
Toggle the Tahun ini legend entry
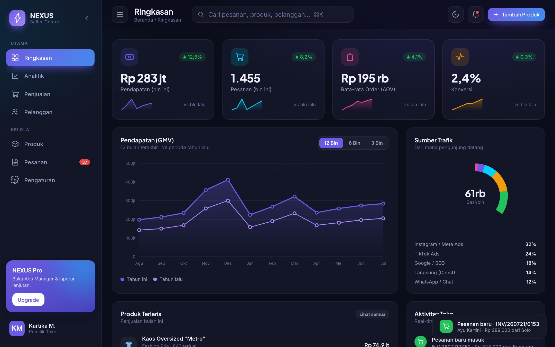point(134,279)
